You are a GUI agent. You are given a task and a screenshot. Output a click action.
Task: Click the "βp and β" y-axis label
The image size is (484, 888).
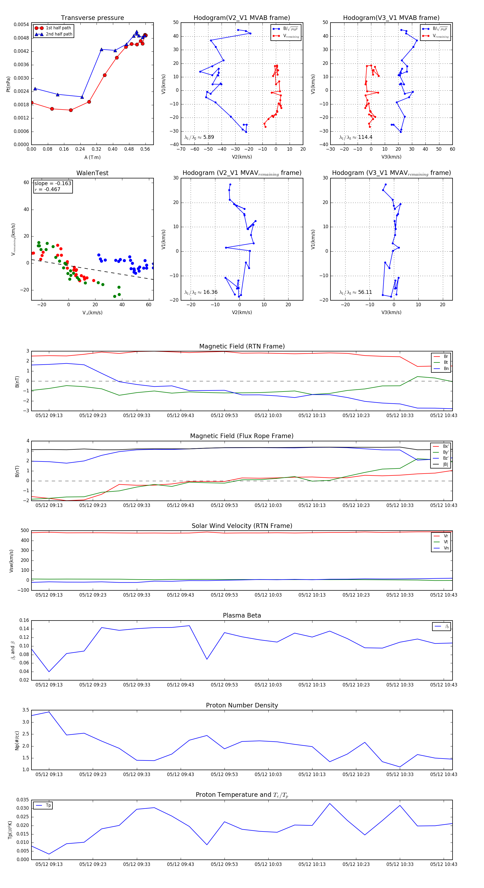pyautogui.click(x=13, y=650)
